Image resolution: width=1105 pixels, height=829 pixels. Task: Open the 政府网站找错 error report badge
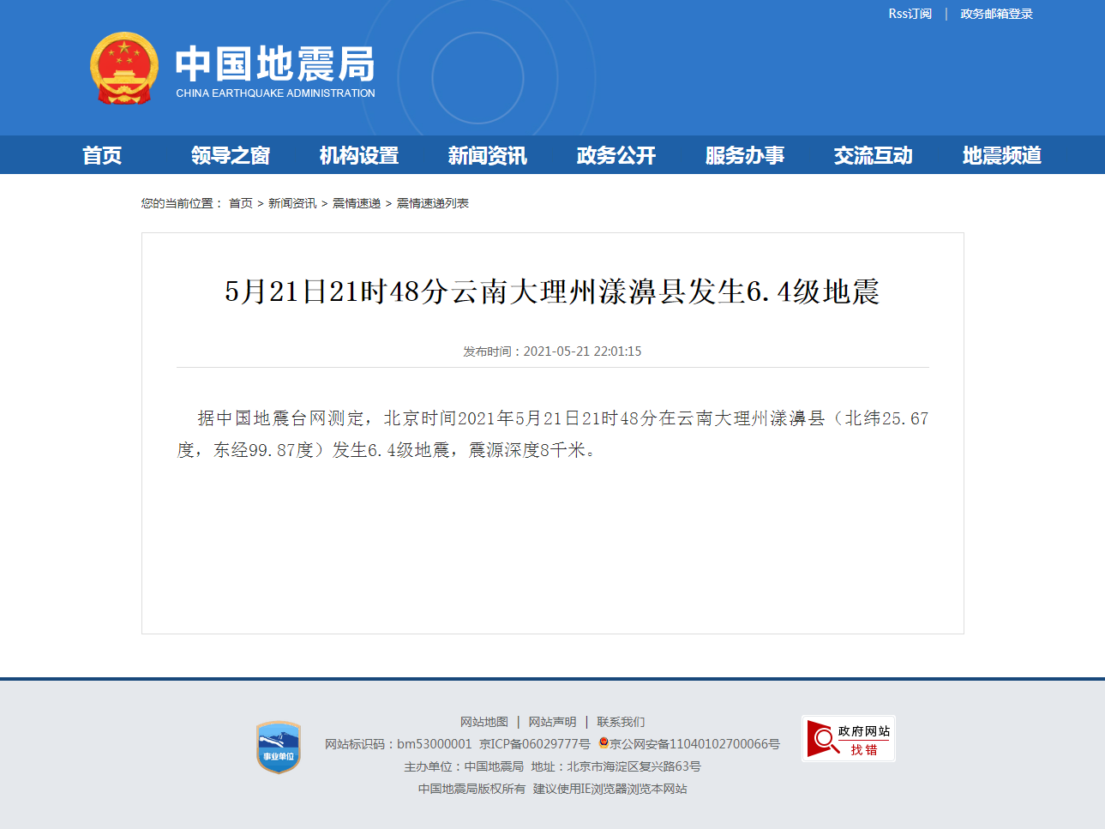[849, 739]
